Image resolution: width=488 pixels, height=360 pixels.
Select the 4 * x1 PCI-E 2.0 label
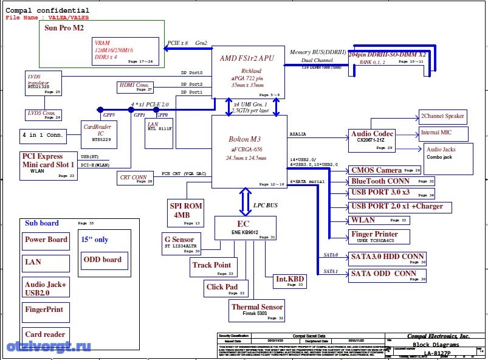point(149,105)
